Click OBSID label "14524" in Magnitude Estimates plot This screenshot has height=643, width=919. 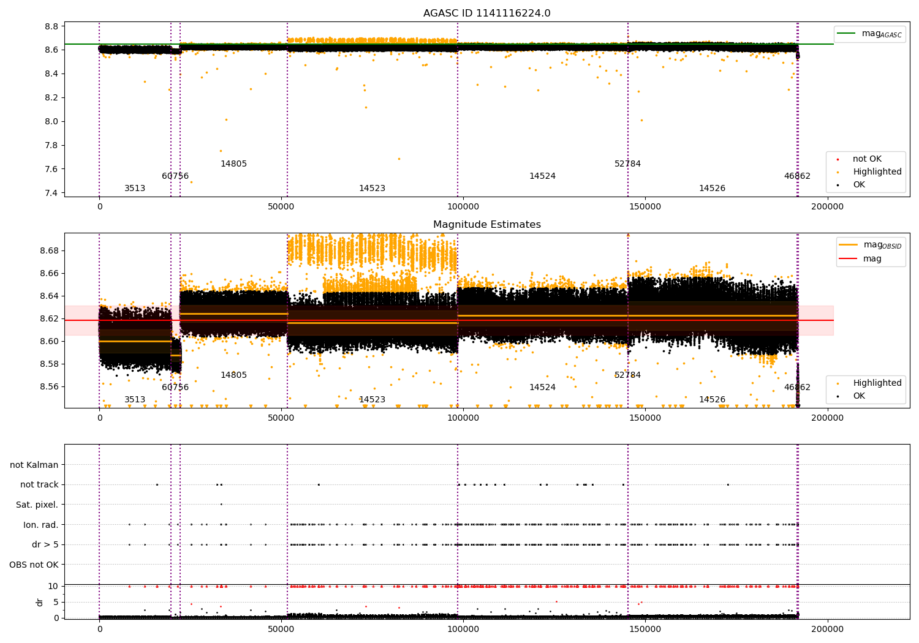coord(542,388)
